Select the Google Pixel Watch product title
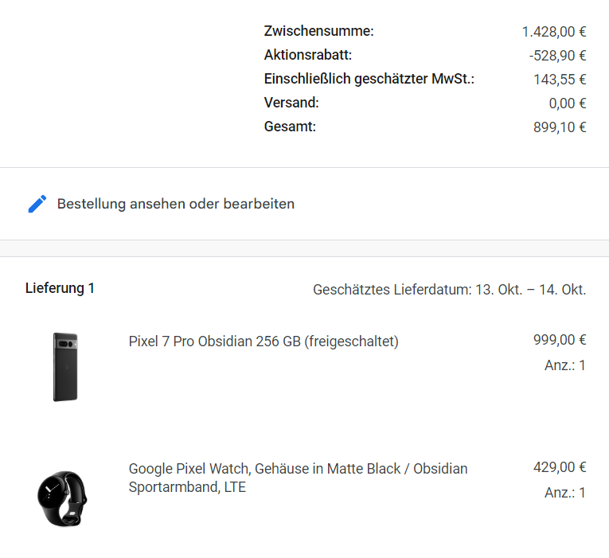Image resolution: width=609 pixels, height=558 pixels. point(298,478)
